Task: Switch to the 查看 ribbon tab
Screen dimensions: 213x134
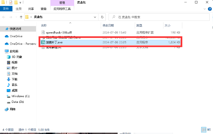Action: (43, 9)
